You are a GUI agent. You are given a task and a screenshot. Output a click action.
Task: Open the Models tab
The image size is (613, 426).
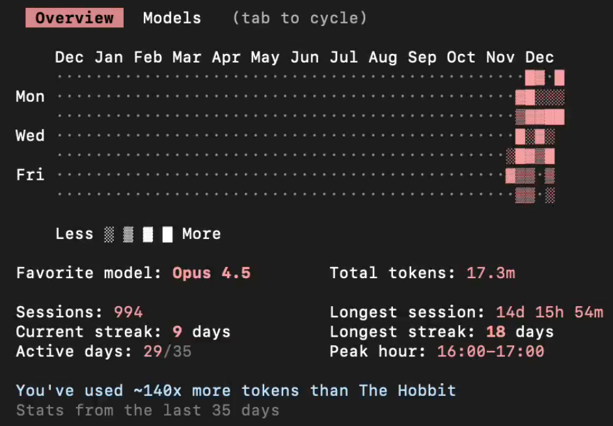(x=172, y=18)
